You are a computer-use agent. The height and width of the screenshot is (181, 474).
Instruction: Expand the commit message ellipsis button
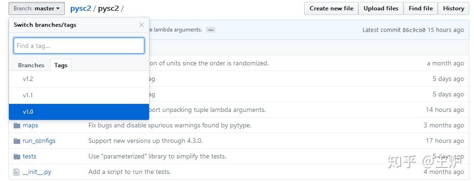[x=211, y=30]
